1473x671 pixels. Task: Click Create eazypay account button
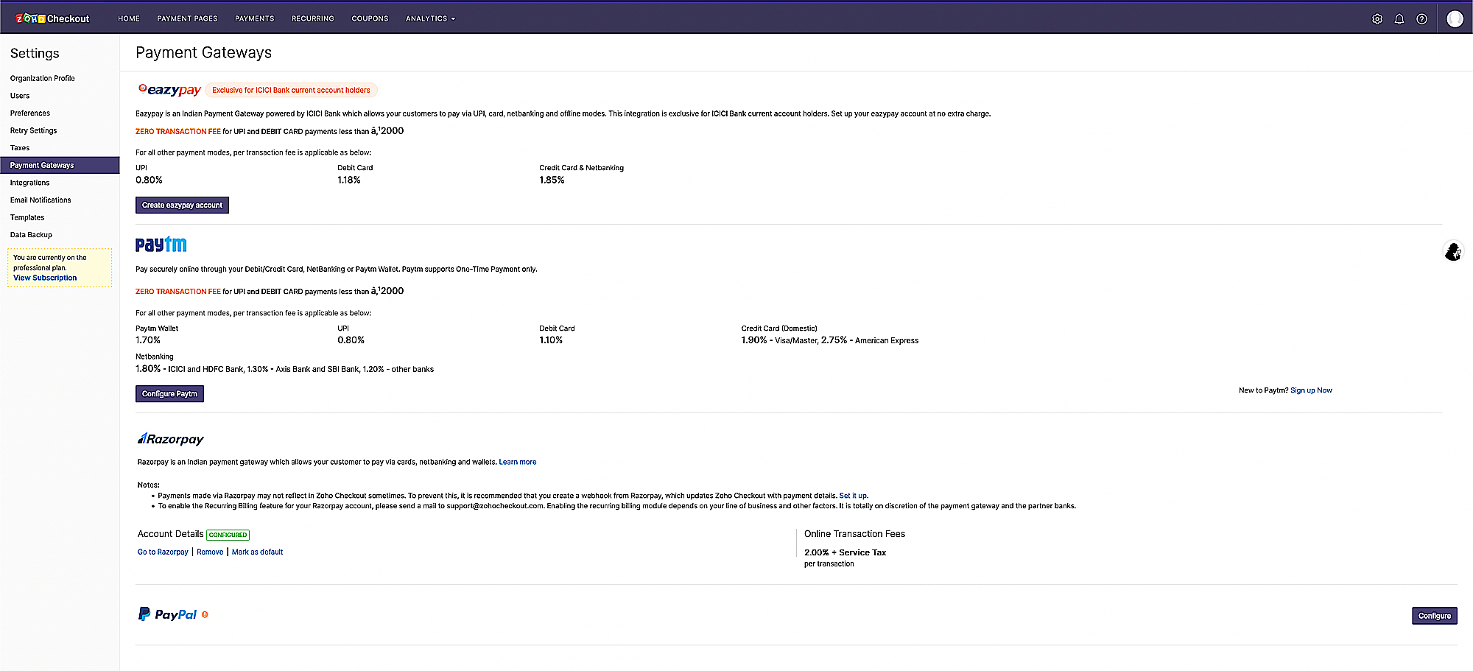182,205
